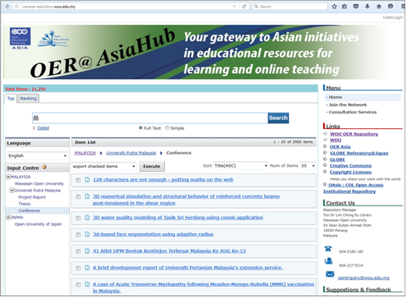Click the reload page icon
The image size is (406, 297).
click(244, 6)
